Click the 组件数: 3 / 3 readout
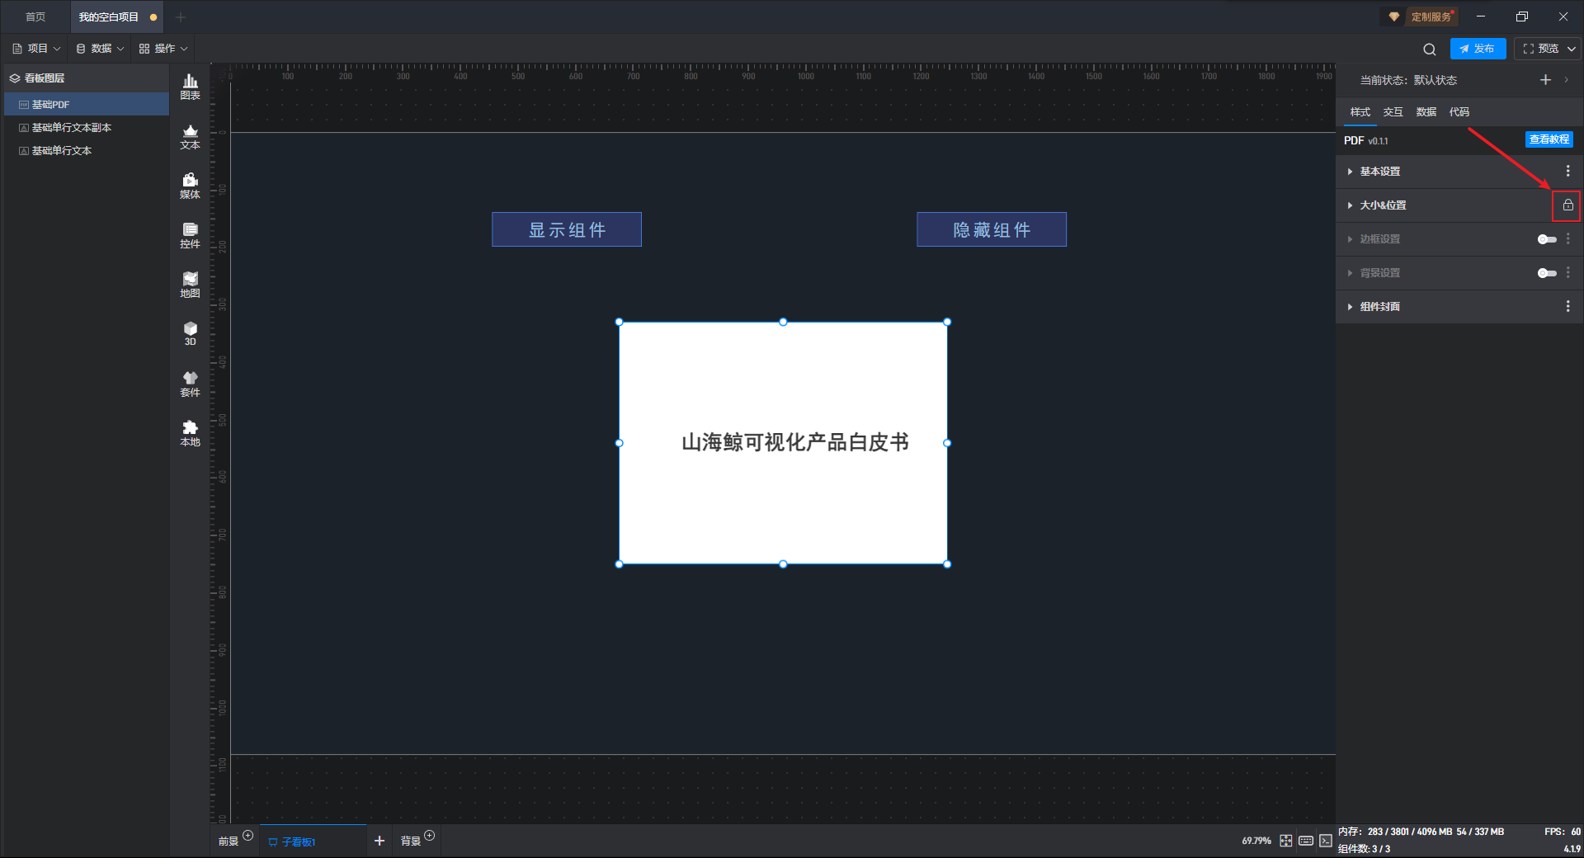The image size is (1584, 858). [1364, 849]
